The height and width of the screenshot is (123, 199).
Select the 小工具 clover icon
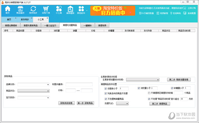(x=59, y=10)
